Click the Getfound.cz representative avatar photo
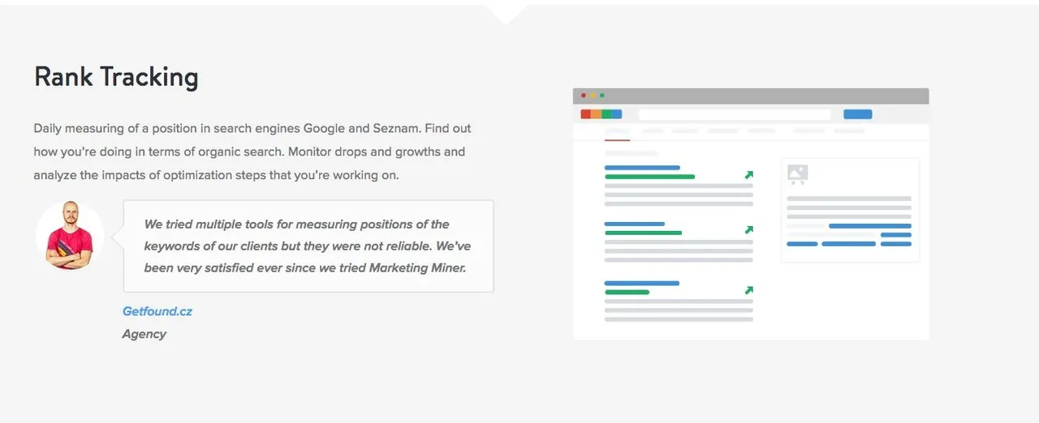Screen dimensions: 1039x423 [70, 235]
